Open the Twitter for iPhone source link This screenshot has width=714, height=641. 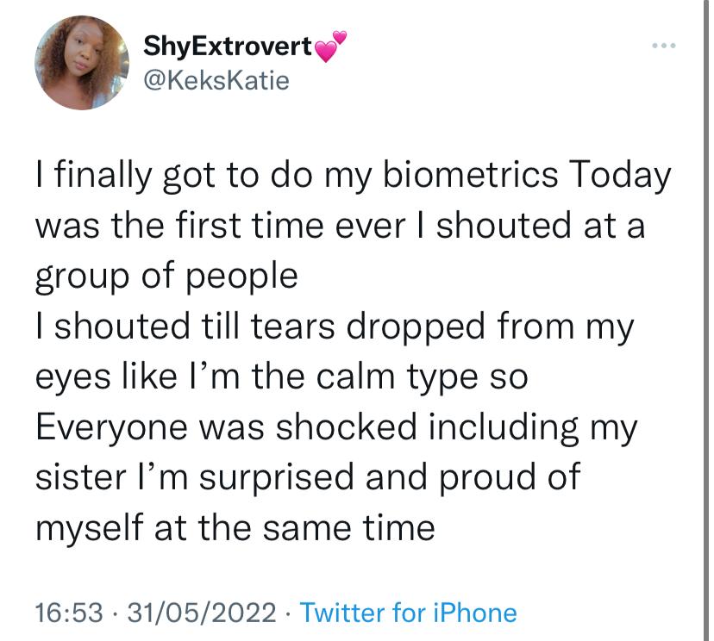pyautogui.click(x=409, y=613)
